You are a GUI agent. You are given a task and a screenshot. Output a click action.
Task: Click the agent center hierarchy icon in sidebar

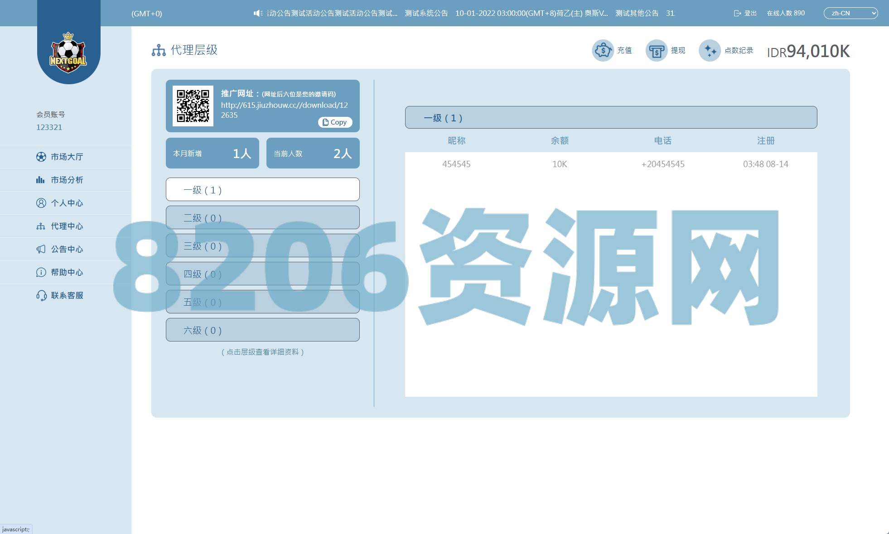[x=41, y=226]
